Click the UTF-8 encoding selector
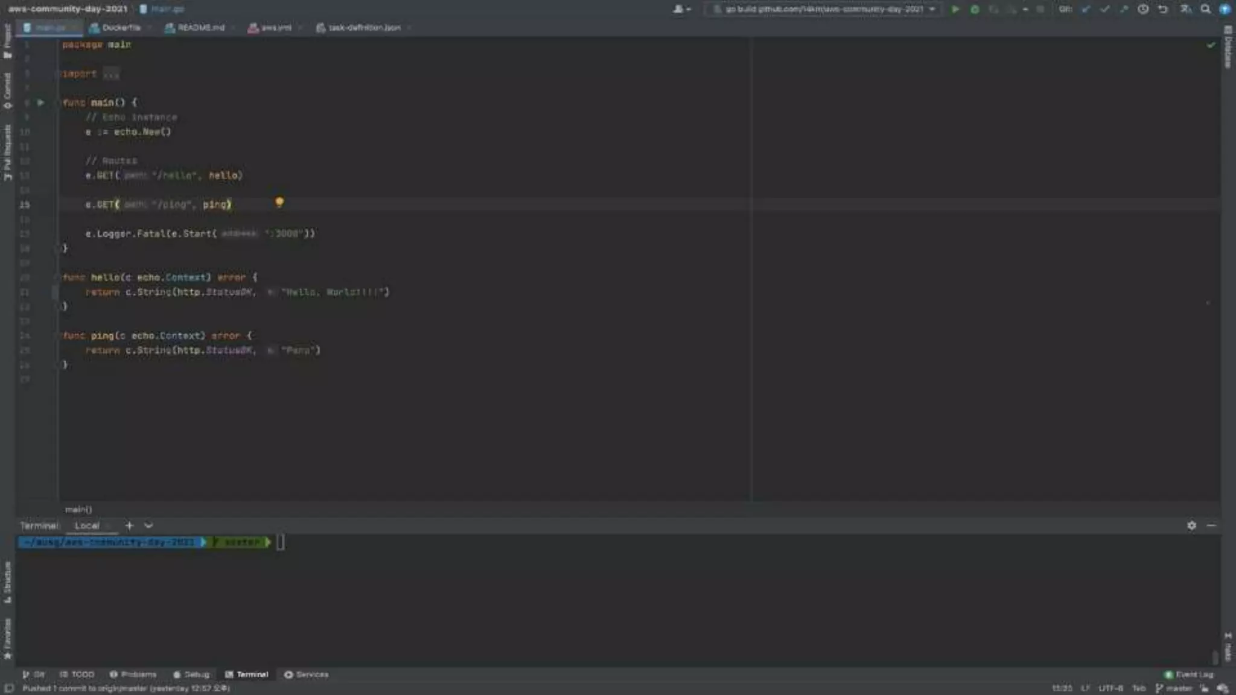Screen dimensions: 1236x695 click(x=1110, y=688)
